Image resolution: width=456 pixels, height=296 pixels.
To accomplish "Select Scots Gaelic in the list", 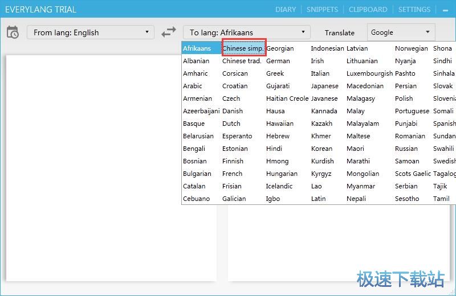I will [413, 174].
